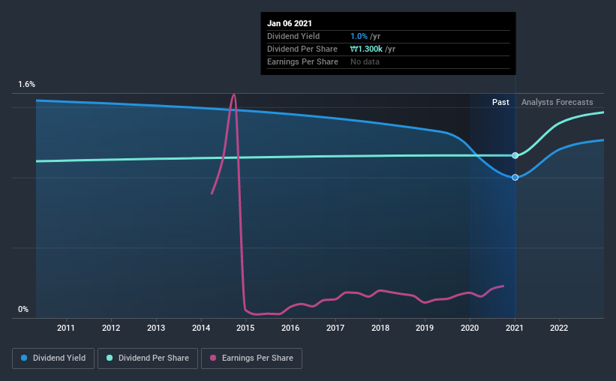This screenshot has height=381, width=616.
Task: Click the Jan 06 2021 tooltip header
Action: [x=290, y=23]
